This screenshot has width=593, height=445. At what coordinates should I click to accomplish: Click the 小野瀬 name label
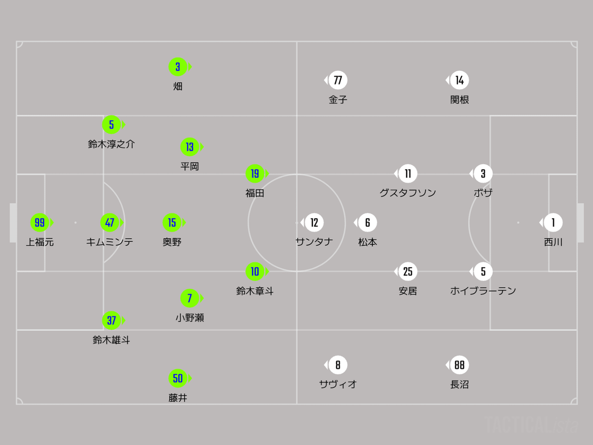pos(190,318)
